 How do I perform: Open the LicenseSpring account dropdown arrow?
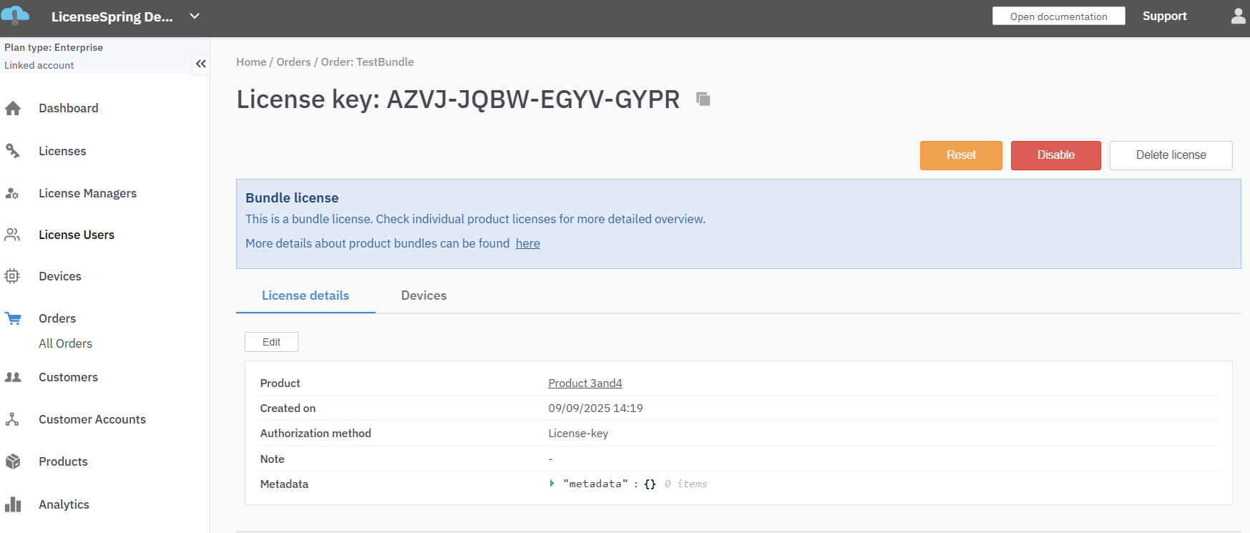point(195,16)
